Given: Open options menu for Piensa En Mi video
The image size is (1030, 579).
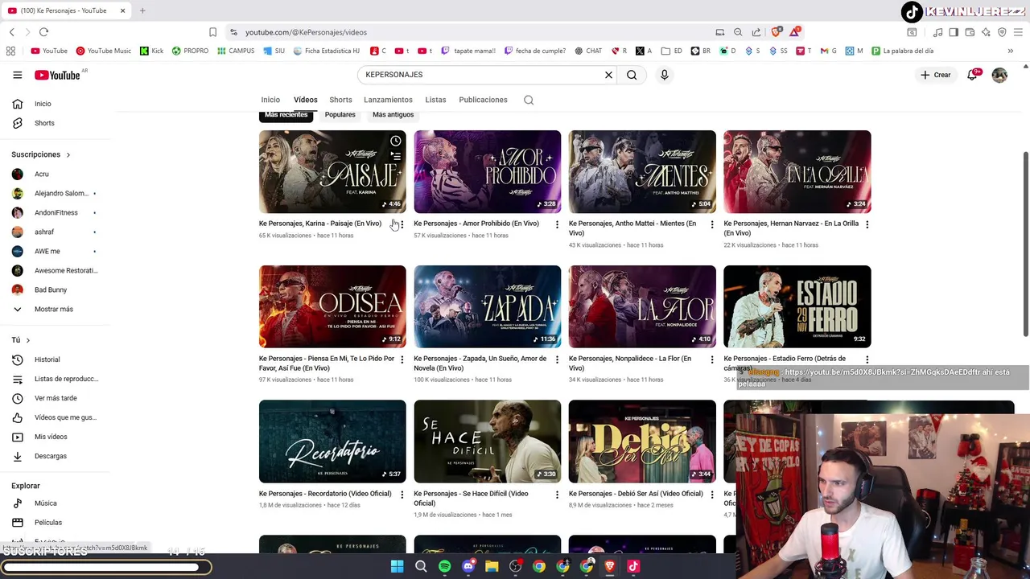Looking at the screenshot, I should click(x=402, y=359).
